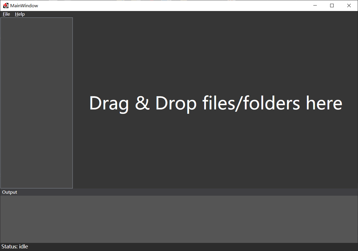
Task: Click the splitter between file list and drop area
Action: [x=73, y=103]
